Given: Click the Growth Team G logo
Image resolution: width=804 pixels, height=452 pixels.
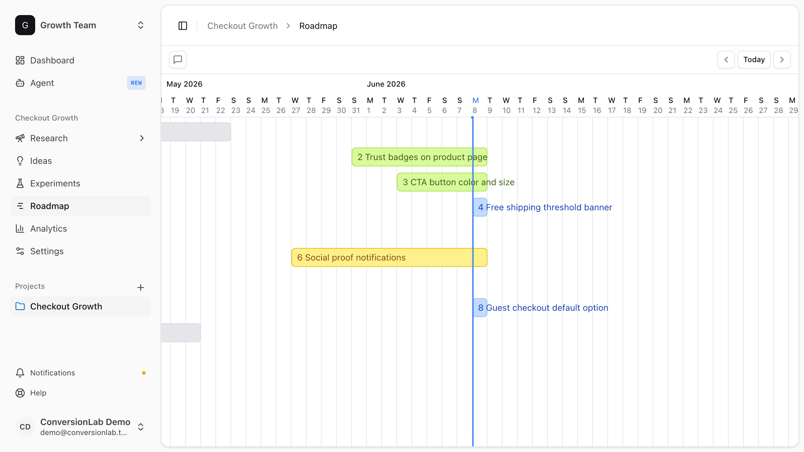Looking at the screenshot, I should click(25, 25).
